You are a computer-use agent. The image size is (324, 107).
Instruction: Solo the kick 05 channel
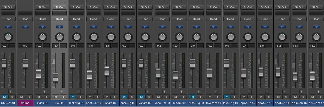(63, 97)
